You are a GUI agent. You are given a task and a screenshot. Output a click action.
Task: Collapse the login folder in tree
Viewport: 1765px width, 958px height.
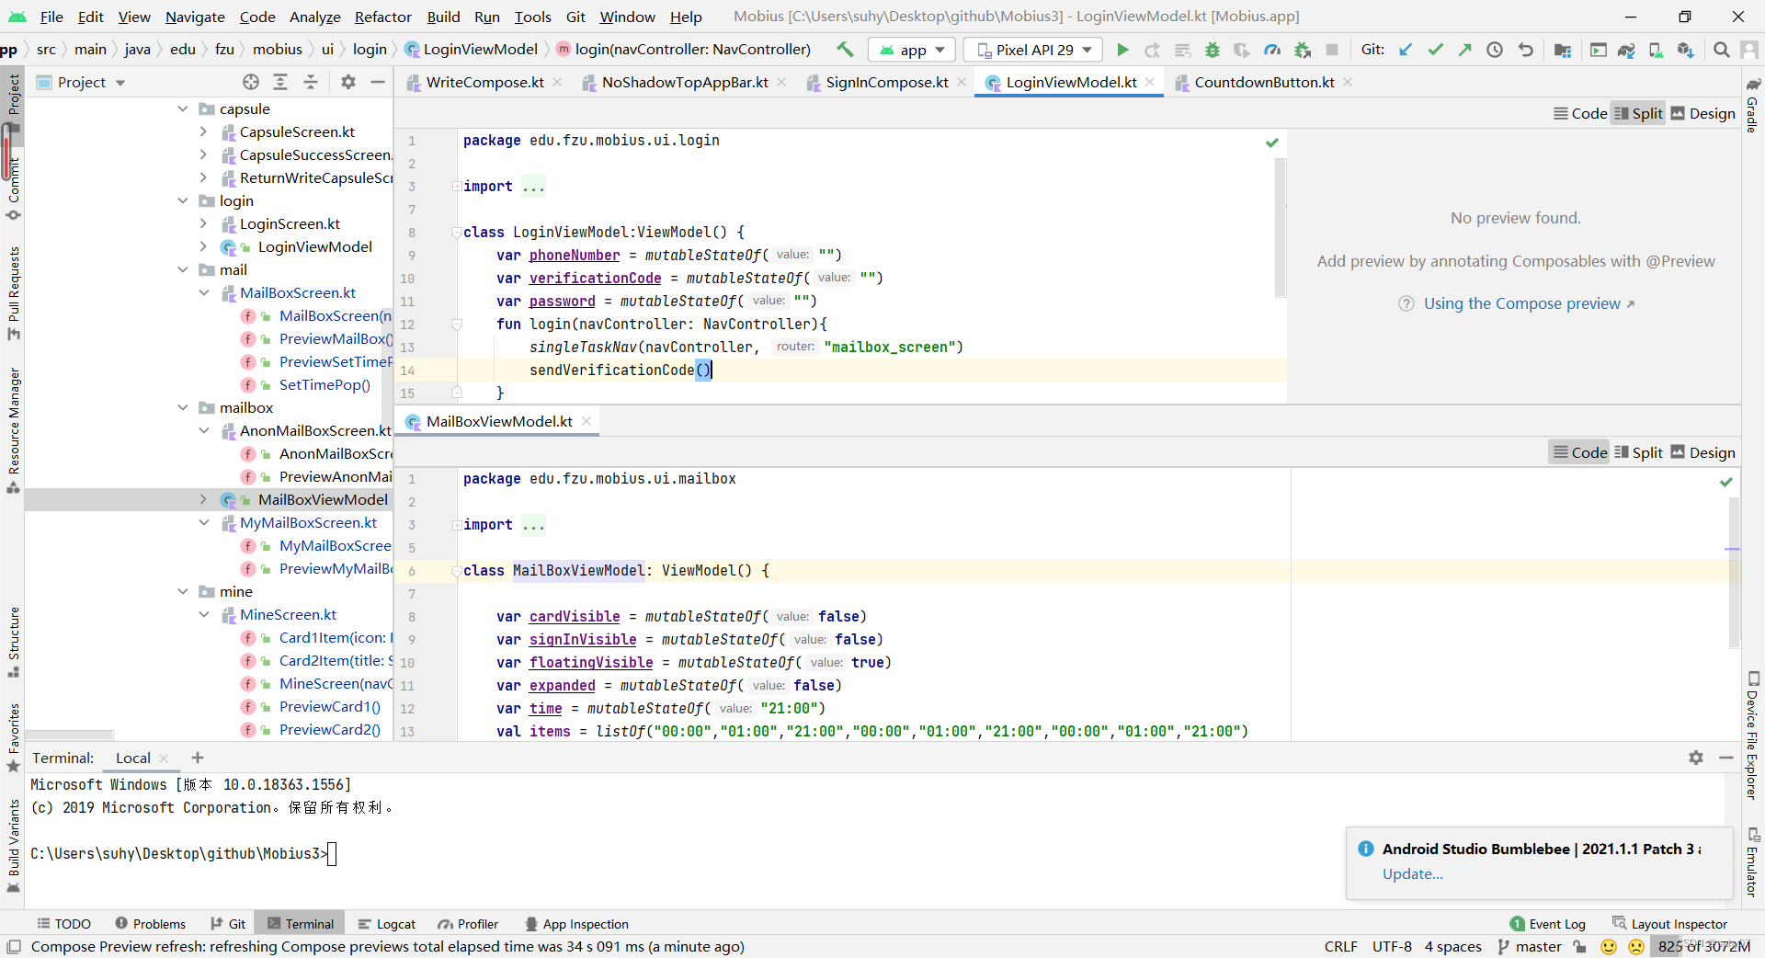183,200
